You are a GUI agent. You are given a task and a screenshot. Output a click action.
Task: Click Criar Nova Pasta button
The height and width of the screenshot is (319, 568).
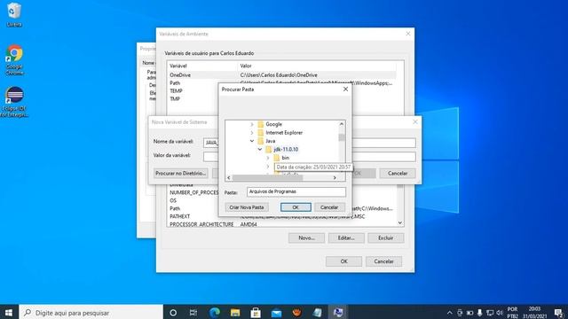(247, 207)
